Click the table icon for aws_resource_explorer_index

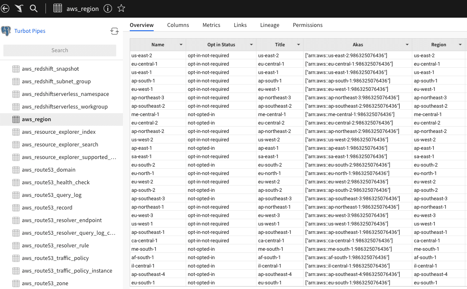(x=16, y=132)
